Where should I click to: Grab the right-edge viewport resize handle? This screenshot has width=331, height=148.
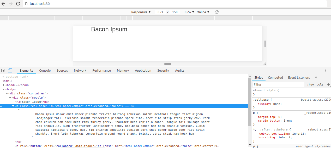click(x=265, y=44)
